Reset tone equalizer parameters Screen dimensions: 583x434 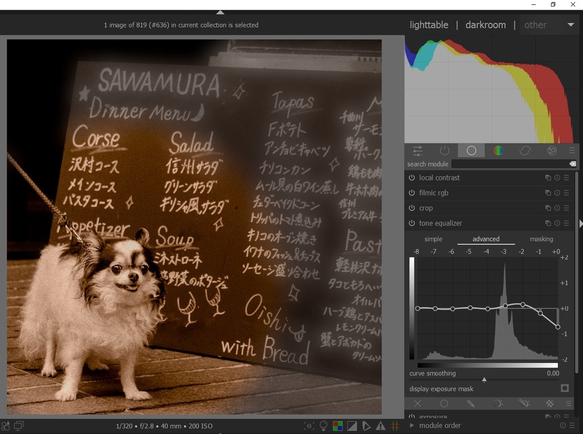pyautogui.click(x=557, y=223)
